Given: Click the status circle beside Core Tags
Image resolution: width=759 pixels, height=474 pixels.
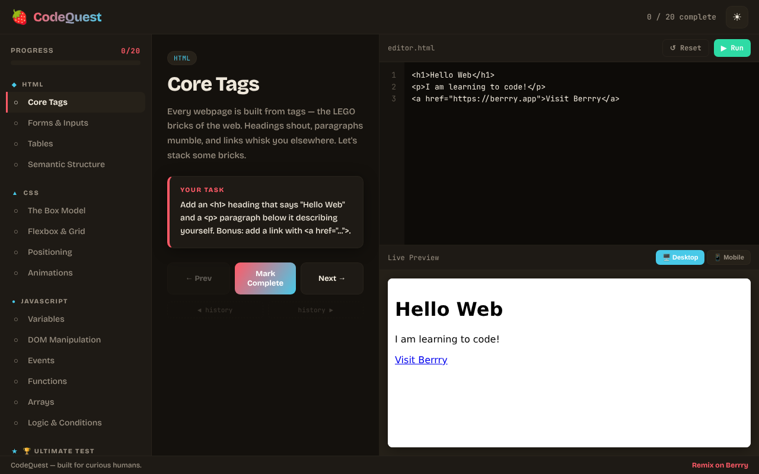Looking at the screenshot, I should (x=16, y=103).
